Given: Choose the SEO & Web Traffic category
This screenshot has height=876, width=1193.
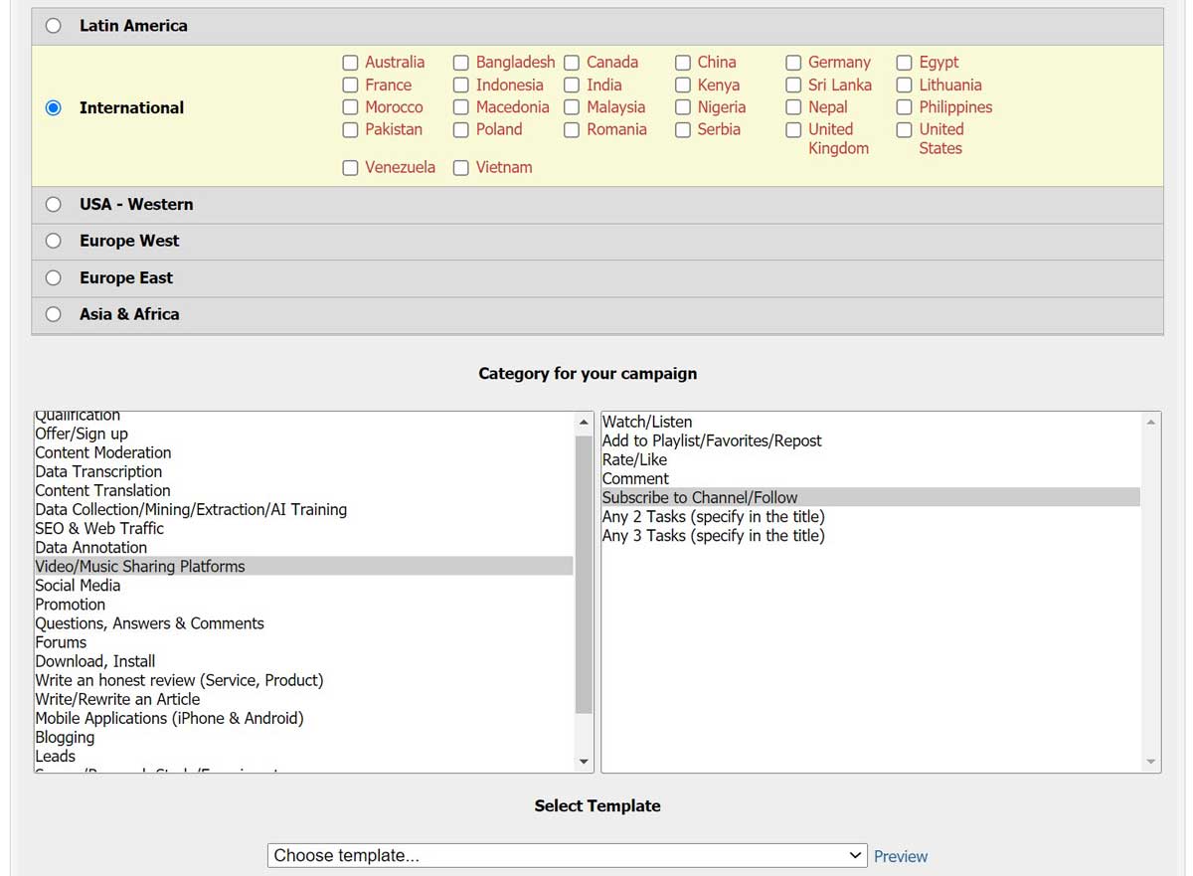Looking at the screenshot, I should (x=99, y=529).
